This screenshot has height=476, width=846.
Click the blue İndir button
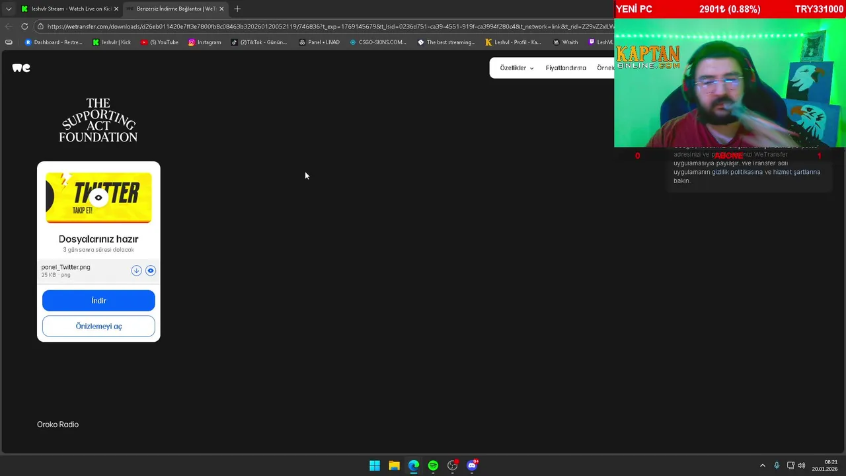(x=98, y=301)
